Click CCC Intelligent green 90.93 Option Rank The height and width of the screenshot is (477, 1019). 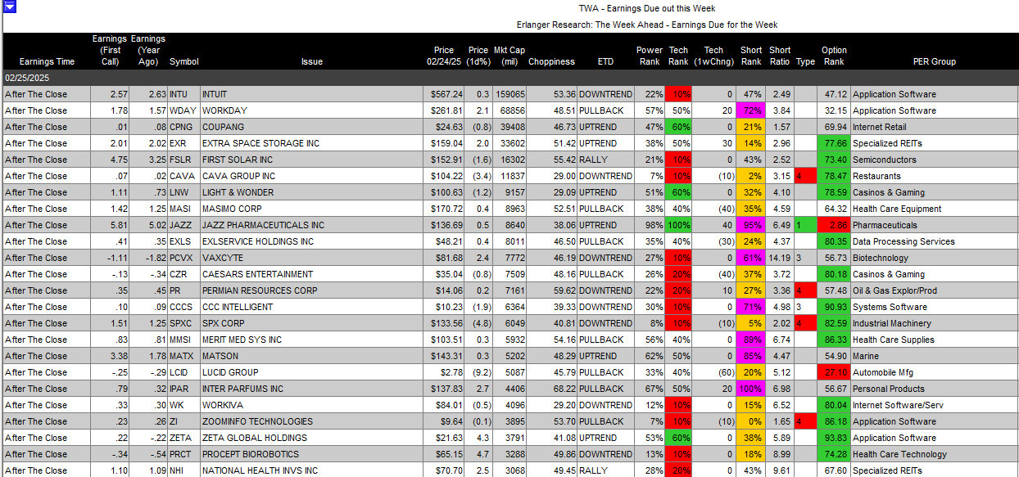(834, 307)
